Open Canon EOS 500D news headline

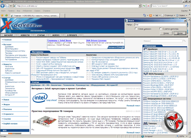tap(60, 62)
